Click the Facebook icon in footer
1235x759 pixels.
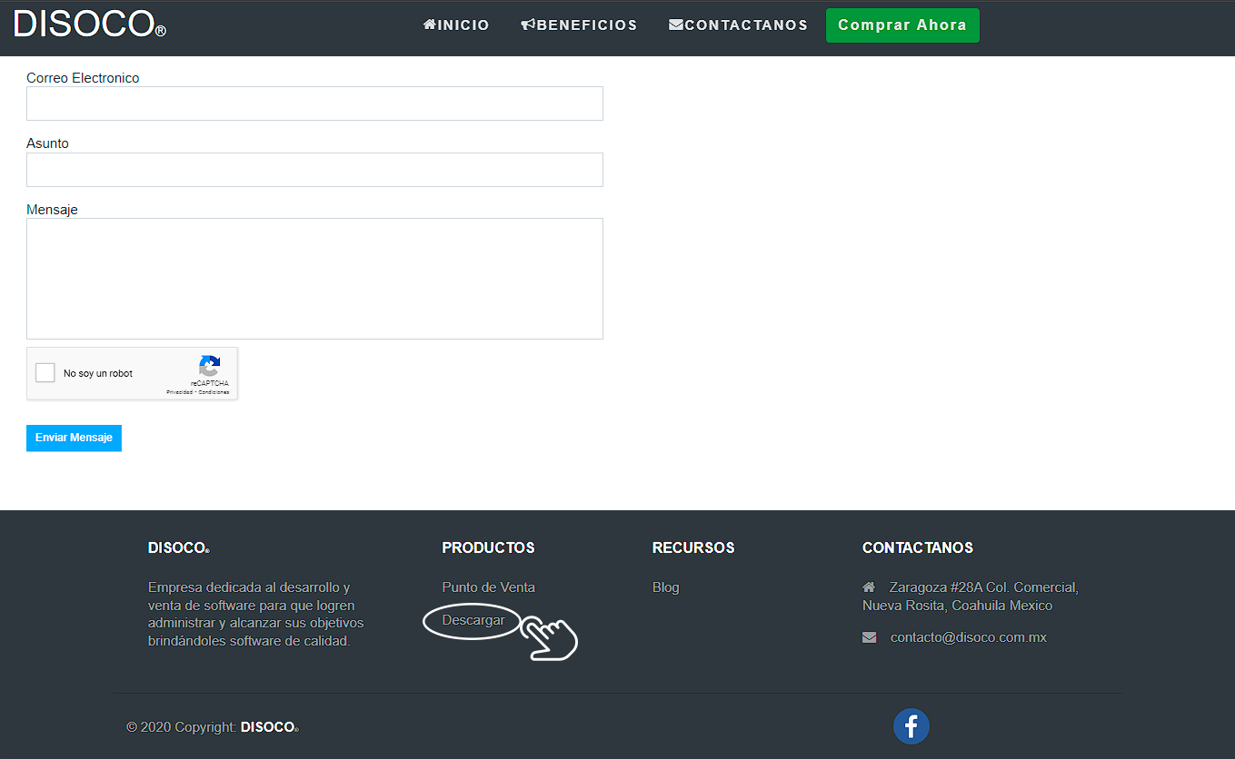point(911,726)
